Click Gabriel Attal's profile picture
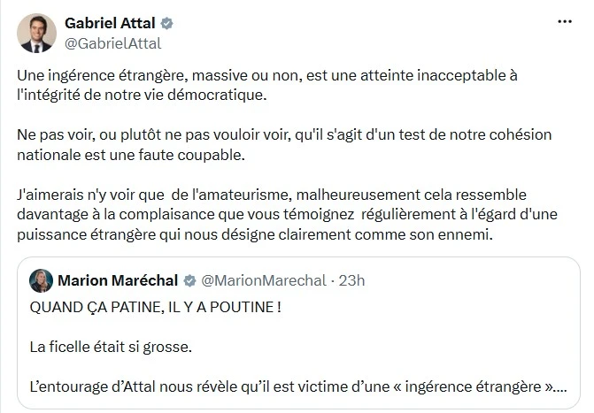 point(36,34)
